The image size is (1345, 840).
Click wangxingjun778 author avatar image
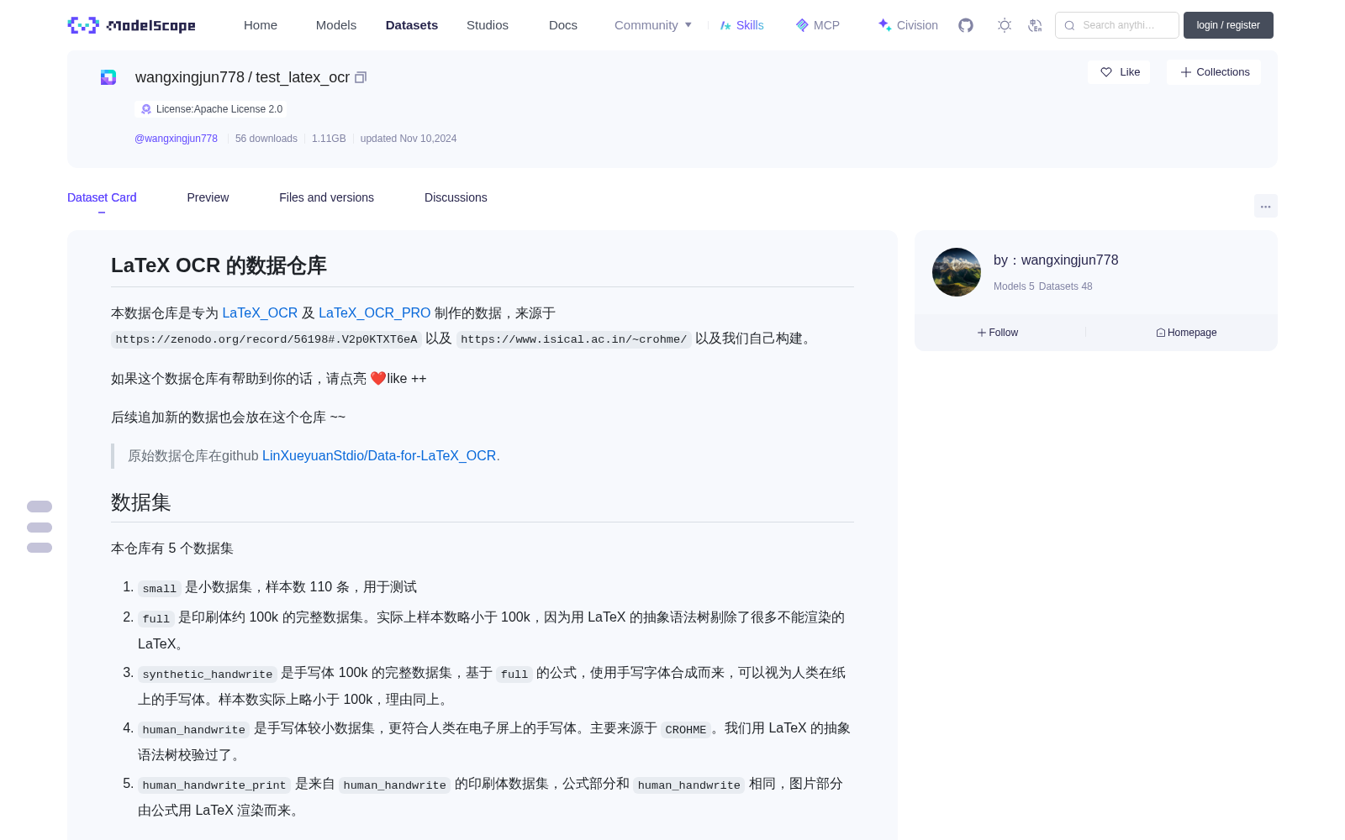click(x=957, y=272)
